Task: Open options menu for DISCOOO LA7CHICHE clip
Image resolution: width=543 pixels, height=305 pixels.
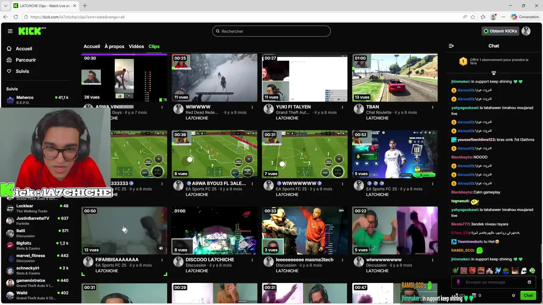Action: (x=252, y=260)
